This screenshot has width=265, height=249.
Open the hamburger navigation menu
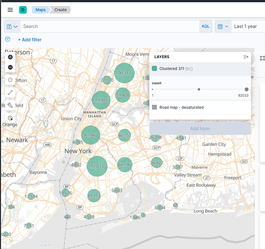coord(10,10)
